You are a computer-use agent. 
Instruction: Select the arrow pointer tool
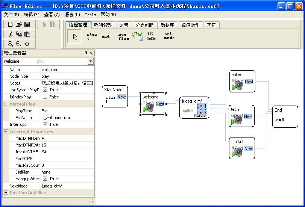(x=75, y=36)
